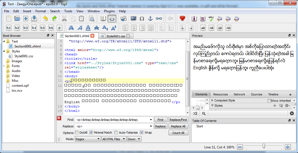Open the All HTML Files dropdown
The image size is (298, 153).
click(114, 139)
